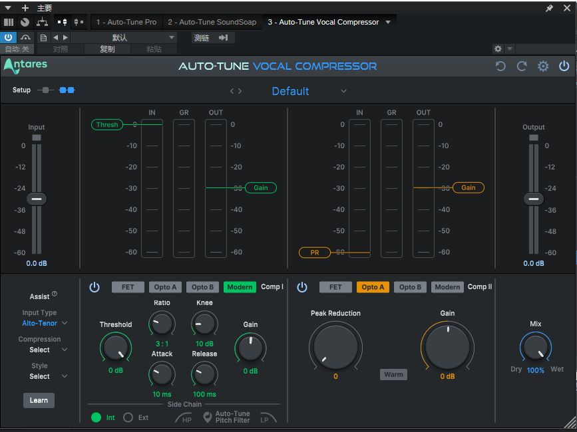Click the second plugin view icon in host toolbar
The width and height of the screenshot is (577, 432).
(79, 22)
